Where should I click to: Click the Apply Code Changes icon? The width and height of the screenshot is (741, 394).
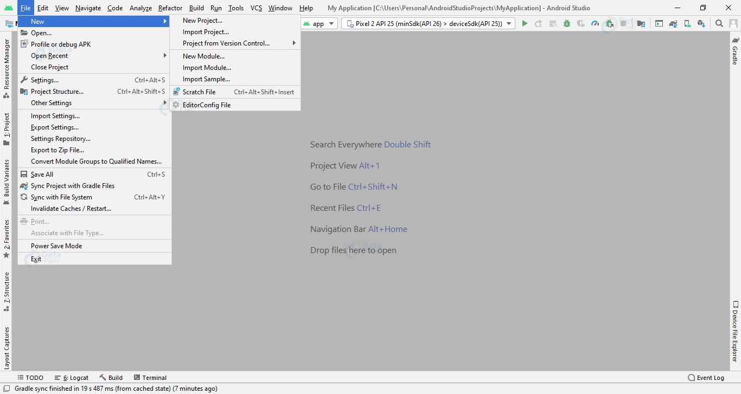point(553,23)
